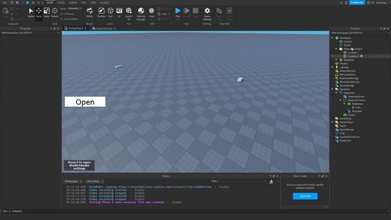Open the Mode Geometric dropdown
The height and width of the screenshot is (220, 391).
tap(75, 9)
